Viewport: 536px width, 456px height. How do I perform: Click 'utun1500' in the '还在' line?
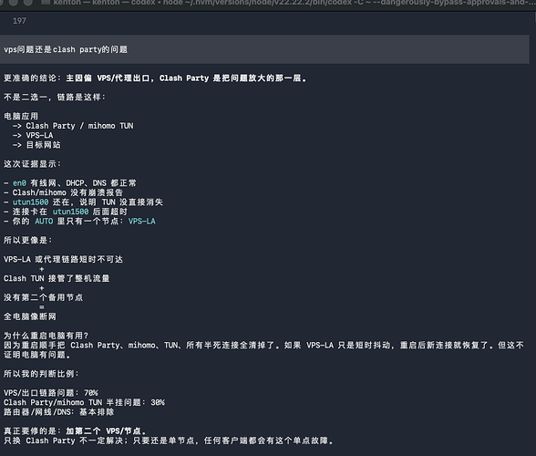[x=30, y=202]
